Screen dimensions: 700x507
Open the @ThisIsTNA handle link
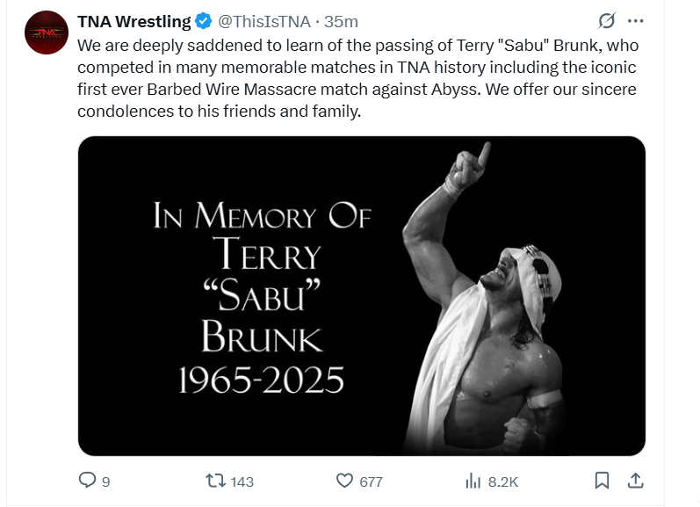point(263,21)
